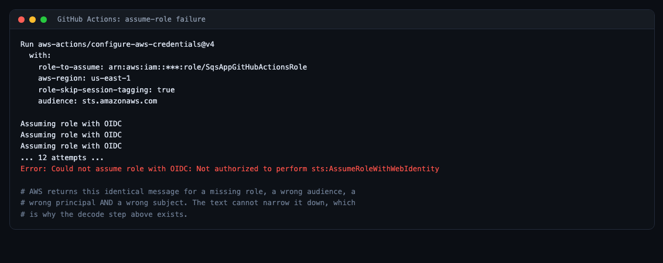Click the 'wrong principal AND a wrong subject' comment

pyautogui.click(x=188, y=203)
